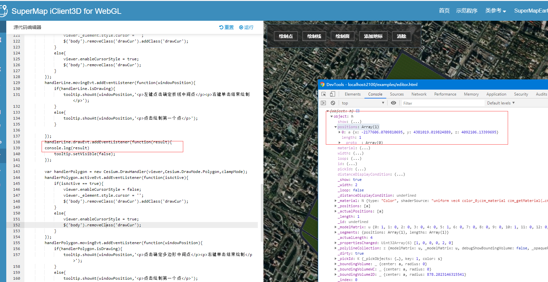
Task: Switch to the Performance tab
Action: 445,94
